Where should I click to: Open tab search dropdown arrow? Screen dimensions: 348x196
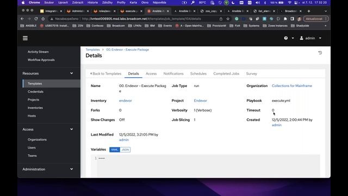click(326, 11)
